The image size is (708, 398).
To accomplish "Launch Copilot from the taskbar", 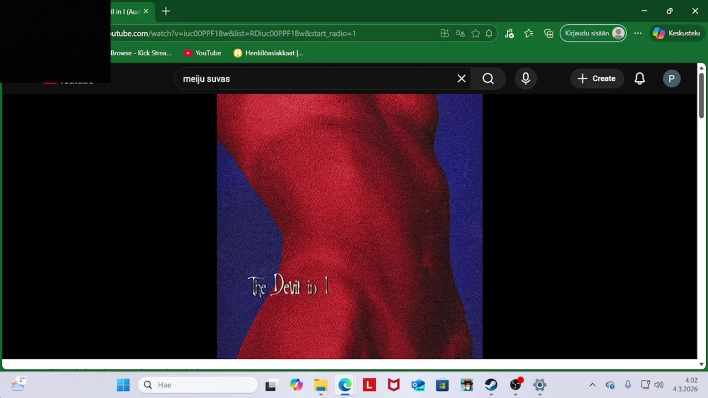I will 296,385.
